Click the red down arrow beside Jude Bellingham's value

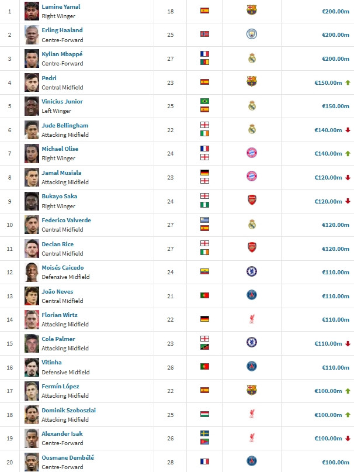coord(348,130)
